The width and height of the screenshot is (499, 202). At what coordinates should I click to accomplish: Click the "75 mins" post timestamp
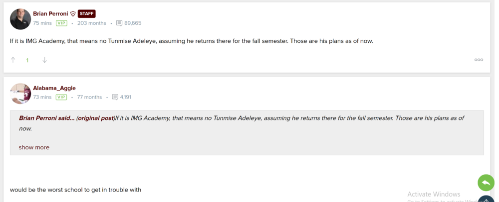[42, 23]
